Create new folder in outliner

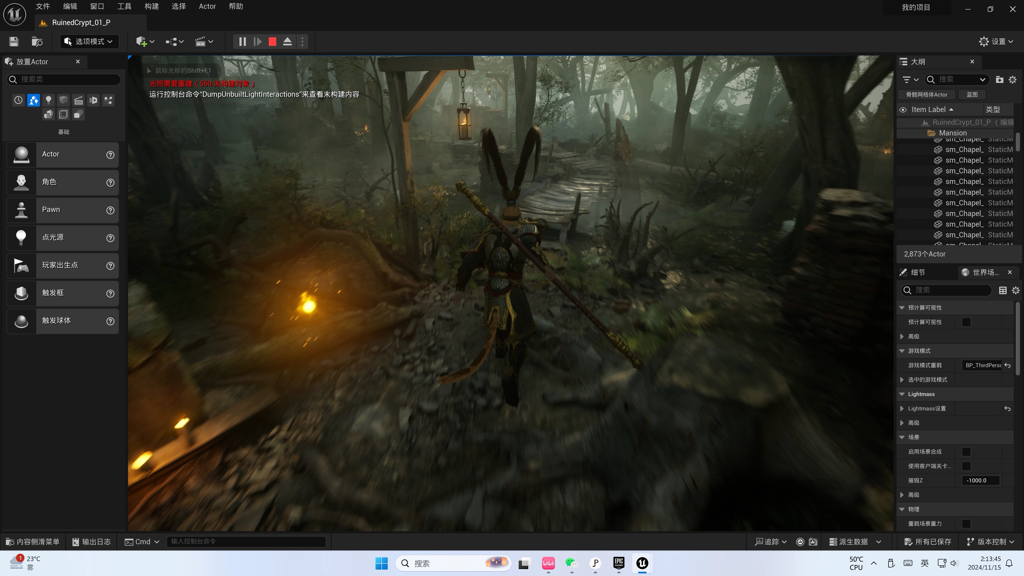click(999, 79)
